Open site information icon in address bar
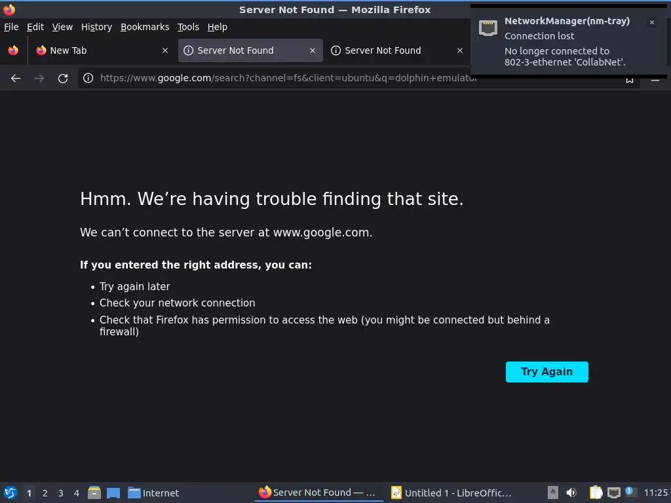The width and height of the screenshot is (671, 503). click(x=88, y=78)
